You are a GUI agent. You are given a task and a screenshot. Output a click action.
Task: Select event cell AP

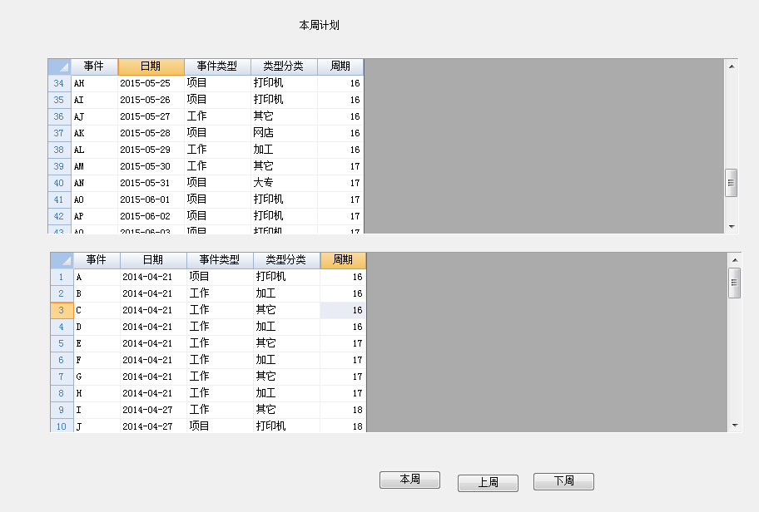pyautogui.click(x=94, y=216)
